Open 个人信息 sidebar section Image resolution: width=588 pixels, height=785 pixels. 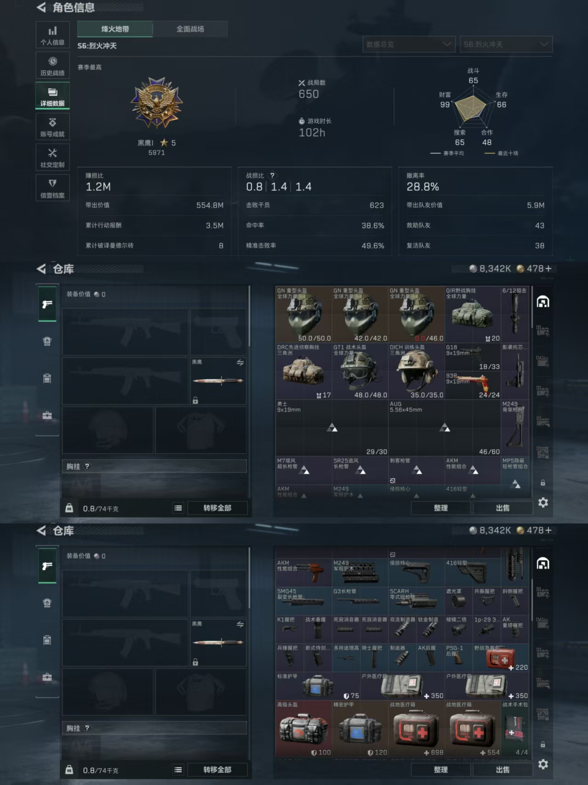tap(52, 35)
